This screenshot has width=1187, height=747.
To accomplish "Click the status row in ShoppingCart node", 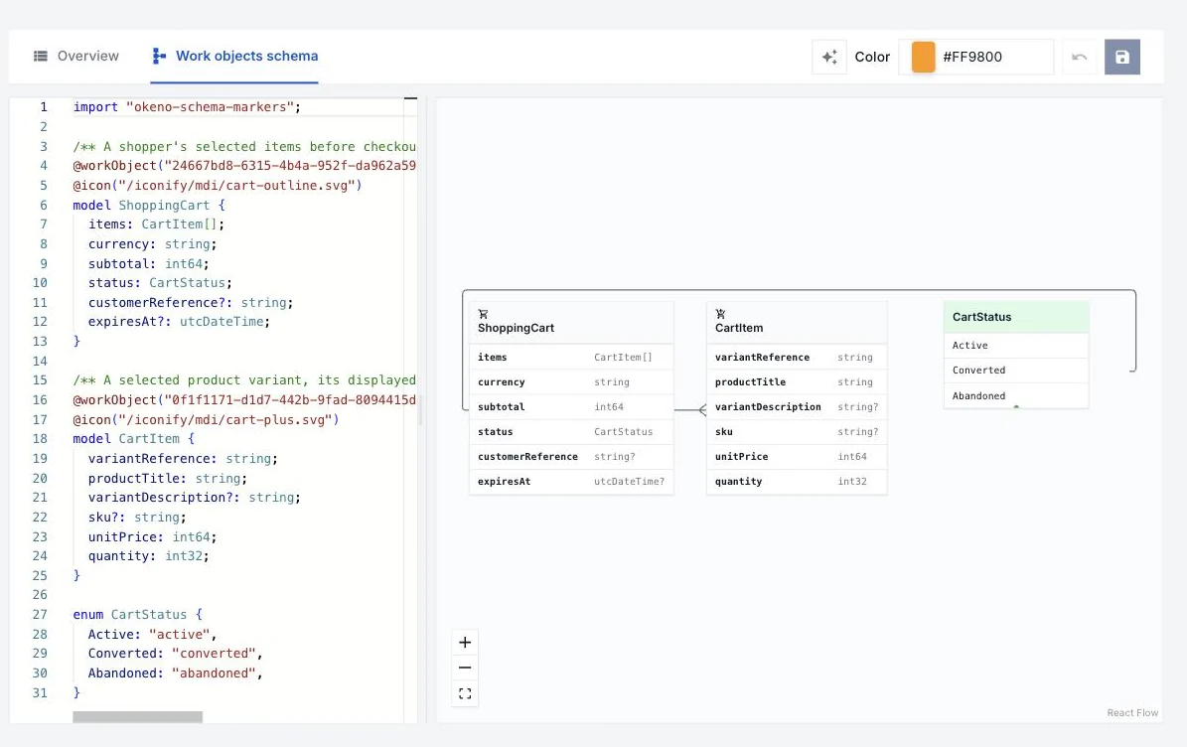I will tap(571, 432).
